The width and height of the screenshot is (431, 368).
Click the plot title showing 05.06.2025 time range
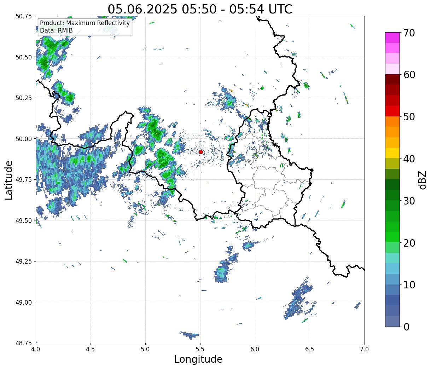coord(200,9)
